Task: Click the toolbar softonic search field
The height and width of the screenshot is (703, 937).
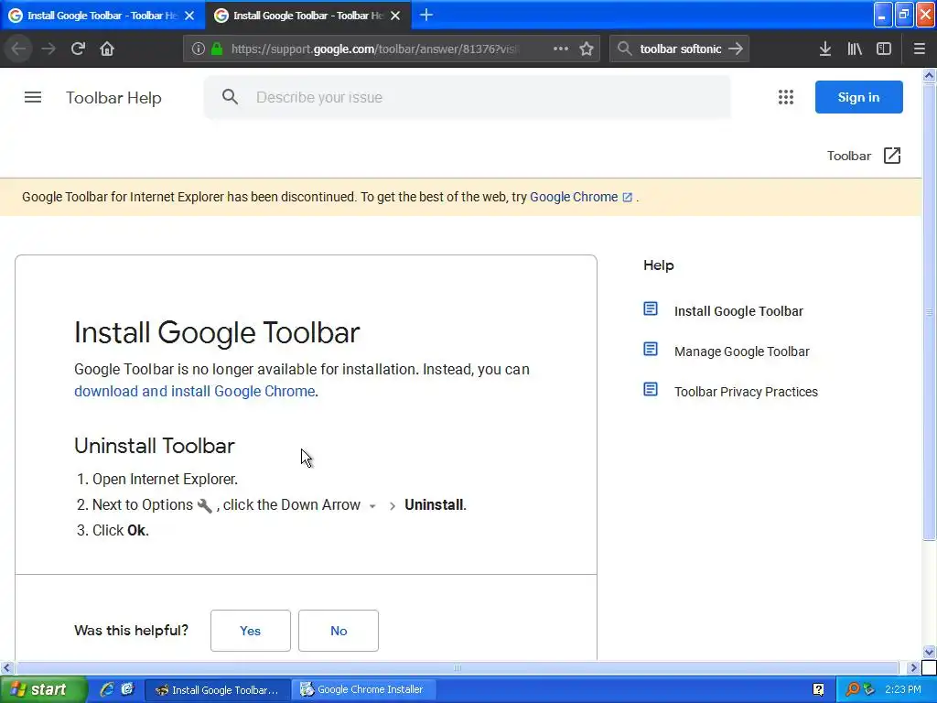Action: [680, 49]
